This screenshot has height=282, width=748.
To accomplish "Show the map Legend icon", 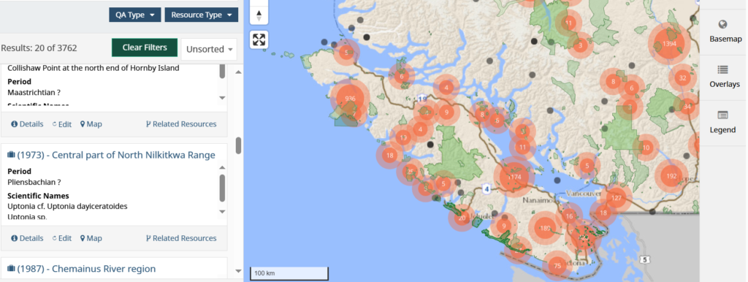I will (722, 115).
